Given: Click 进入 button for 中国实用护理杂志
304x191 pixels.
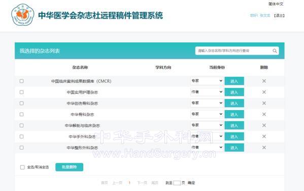Looking at the screenshot, I should point(234,92).
